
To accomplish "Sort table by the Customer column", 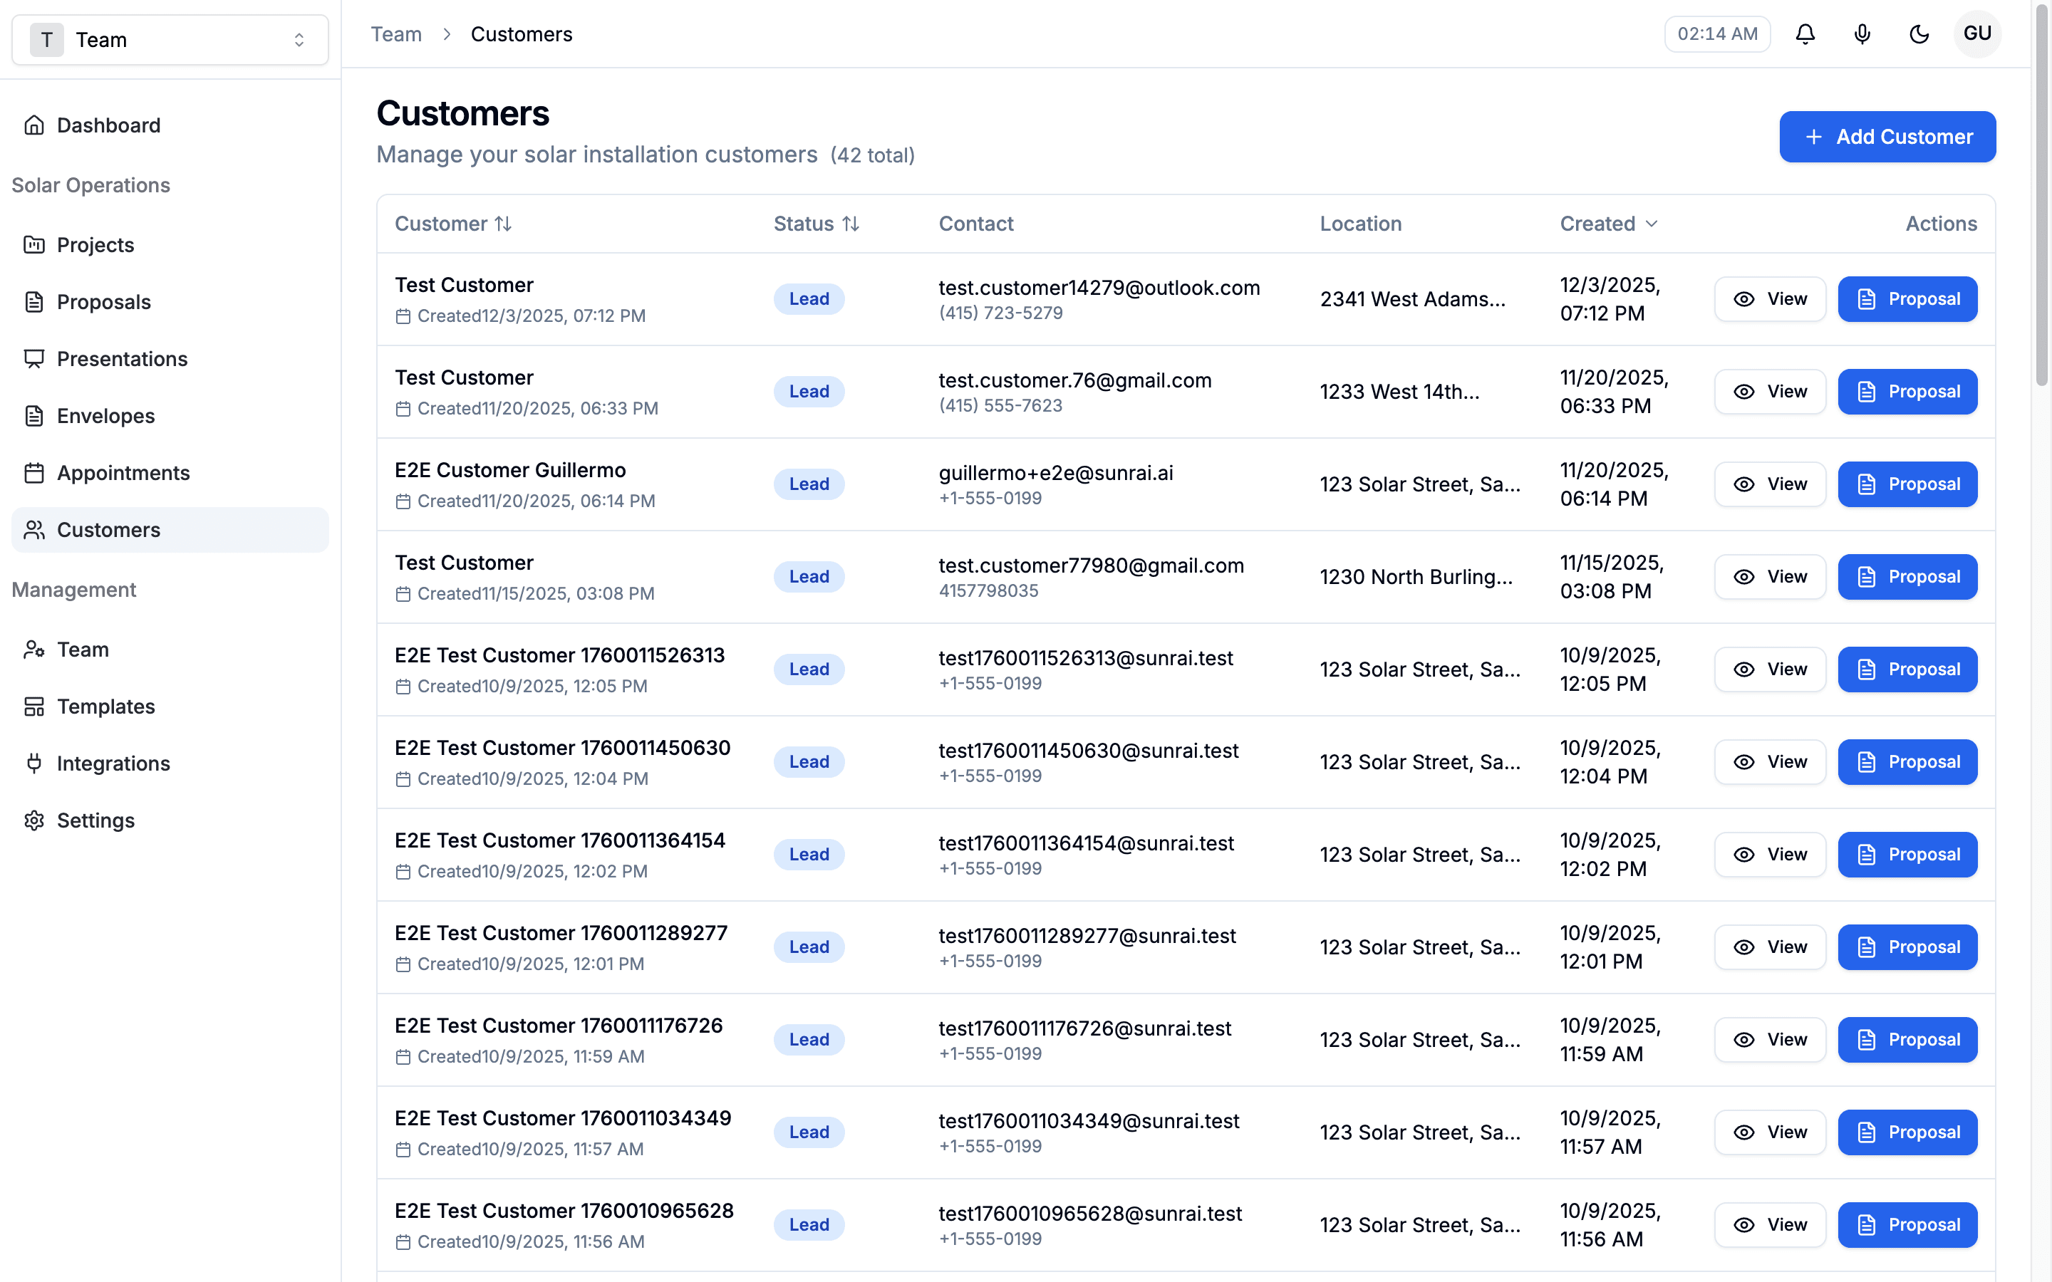I will tap(453, 224).
